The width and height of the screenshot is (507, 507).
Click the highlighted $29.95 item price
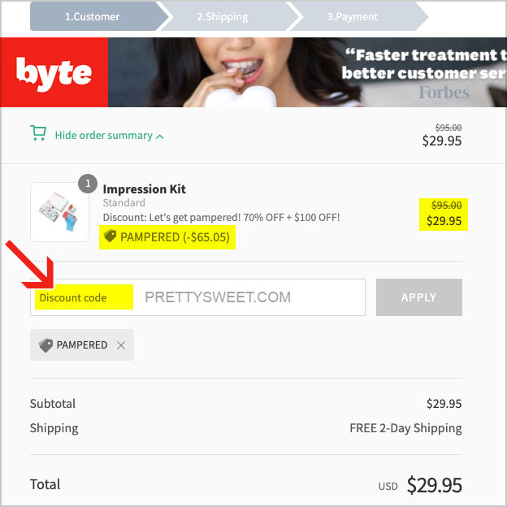[444, 221]
